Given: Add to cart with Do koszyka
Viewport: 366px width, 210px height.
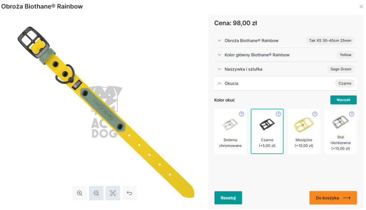Looking at the screenshot, I should pos(333,198).
